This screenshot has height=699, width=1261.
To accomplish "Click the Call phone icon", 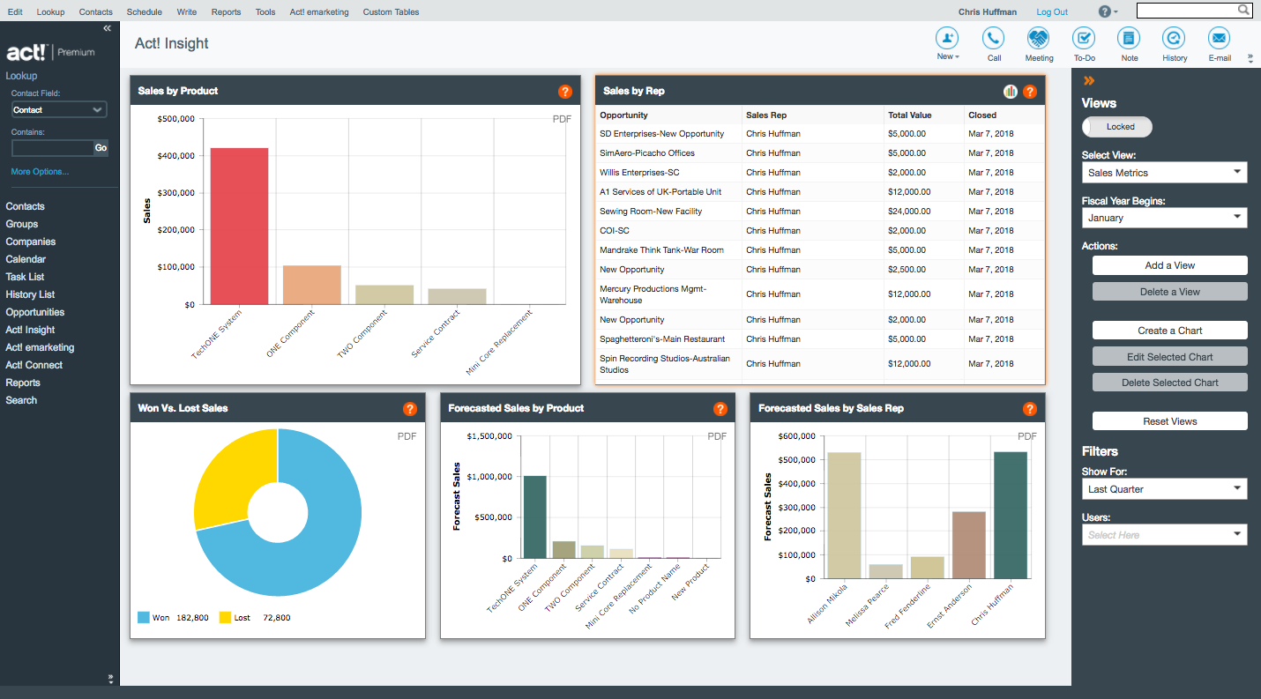I will click(994, 38).
